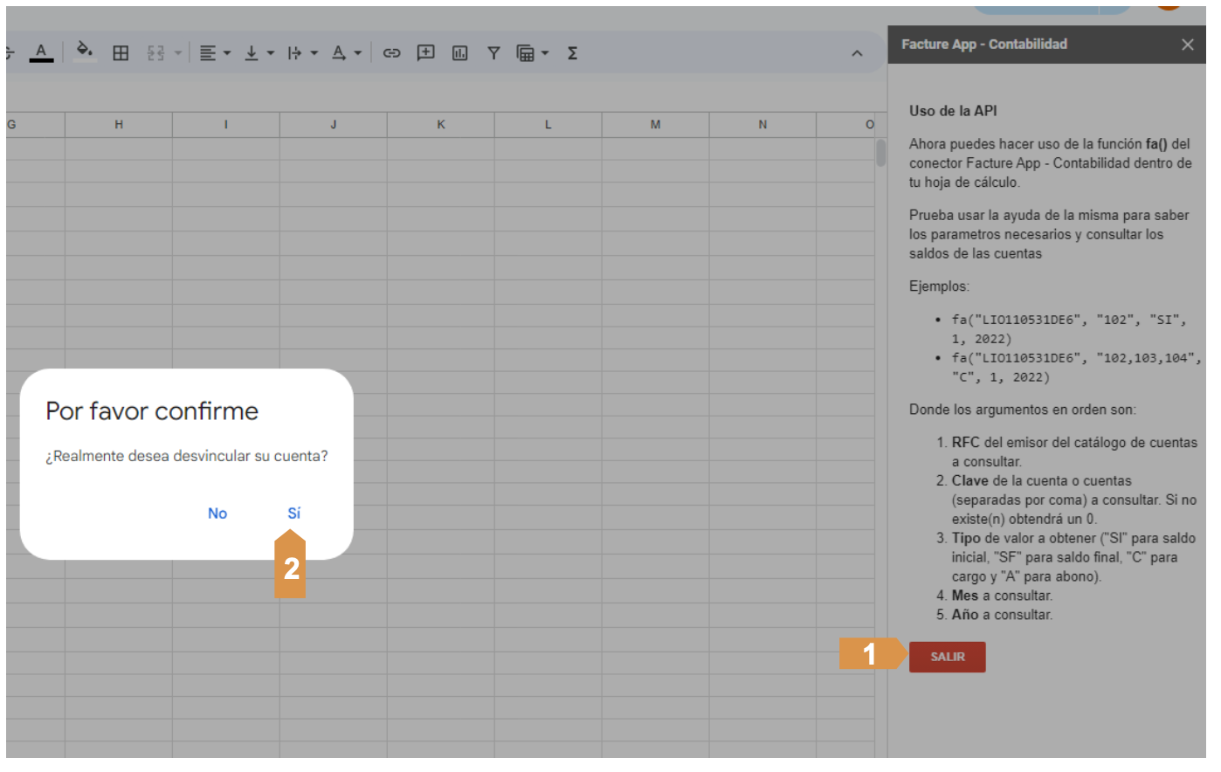Click the create filter icon
Viewport: 1221px width, 772px height.
[x=493, y=53]
